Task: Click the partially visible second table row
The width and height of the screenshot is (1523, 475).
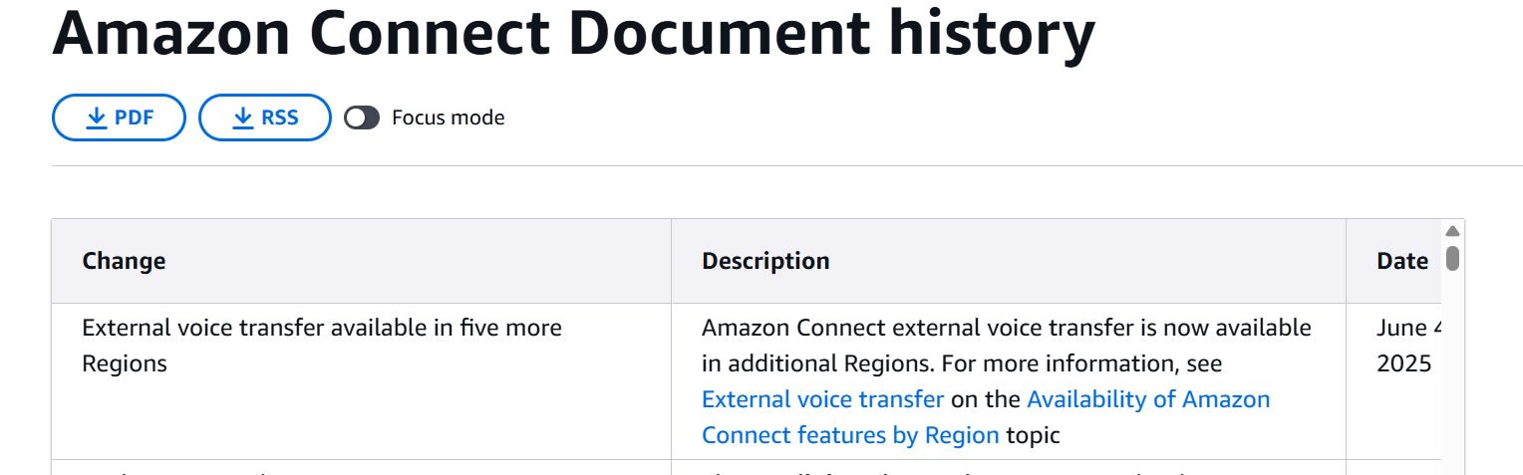Action: point(747,468)
